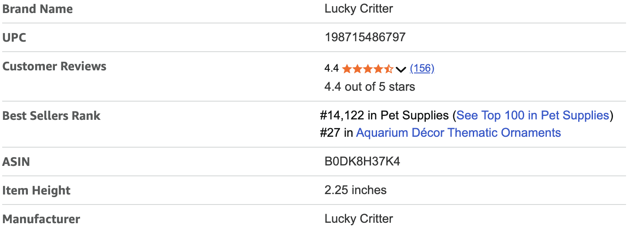The height and width of the screenshot is (231, 633).
Task: Click the Customer Reviews row label
Action: click(54, 66)
